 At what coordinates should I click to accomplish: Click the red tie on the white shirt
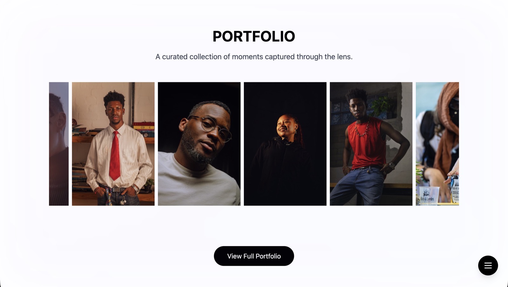click(x=115, y=155)
